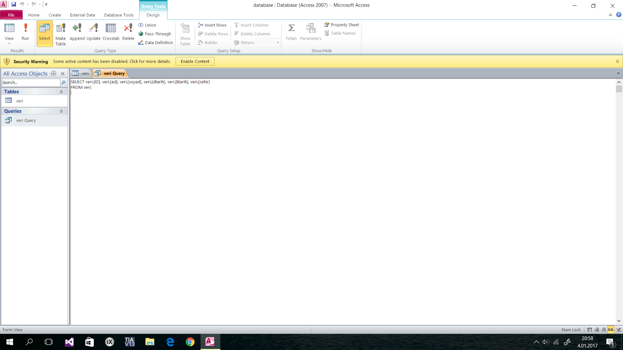Switch to the Database Tools tab
This screenshot has height=350, width=623.
click(x=119, y=15)
